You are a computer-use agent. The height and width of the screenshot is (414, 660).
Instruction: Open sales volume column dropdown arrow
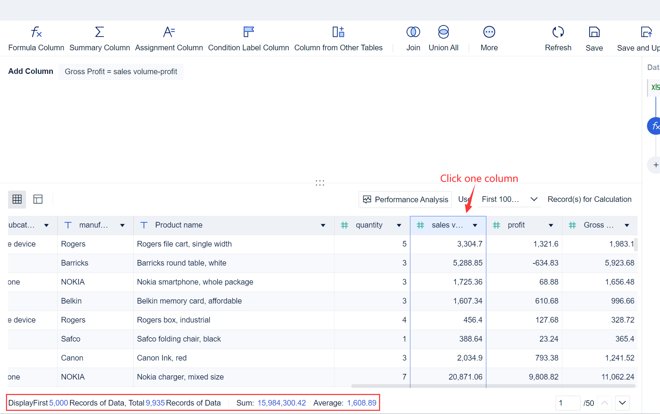pos(475,225)
